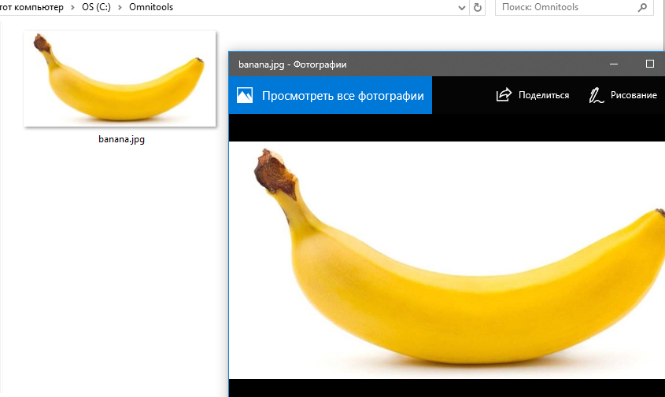Click the pen drawing icon
The width and height of the screenshot is (665, 397).
click(596, 95)
